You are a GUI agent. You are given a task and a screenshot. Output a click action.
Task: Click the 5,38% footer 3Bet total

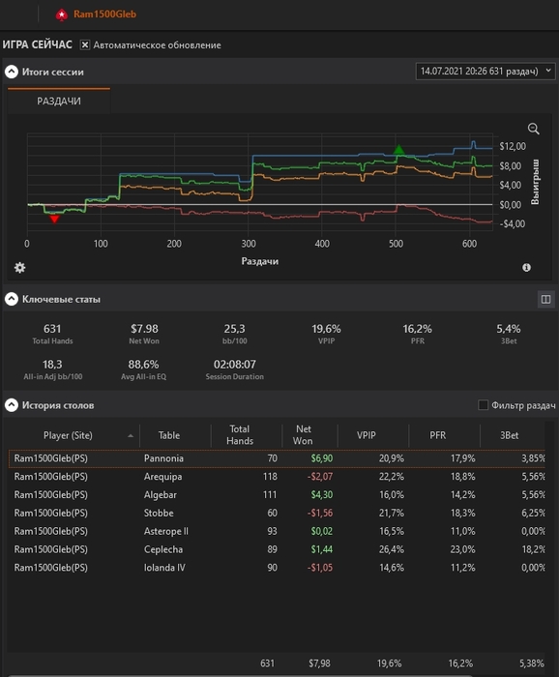531,663
